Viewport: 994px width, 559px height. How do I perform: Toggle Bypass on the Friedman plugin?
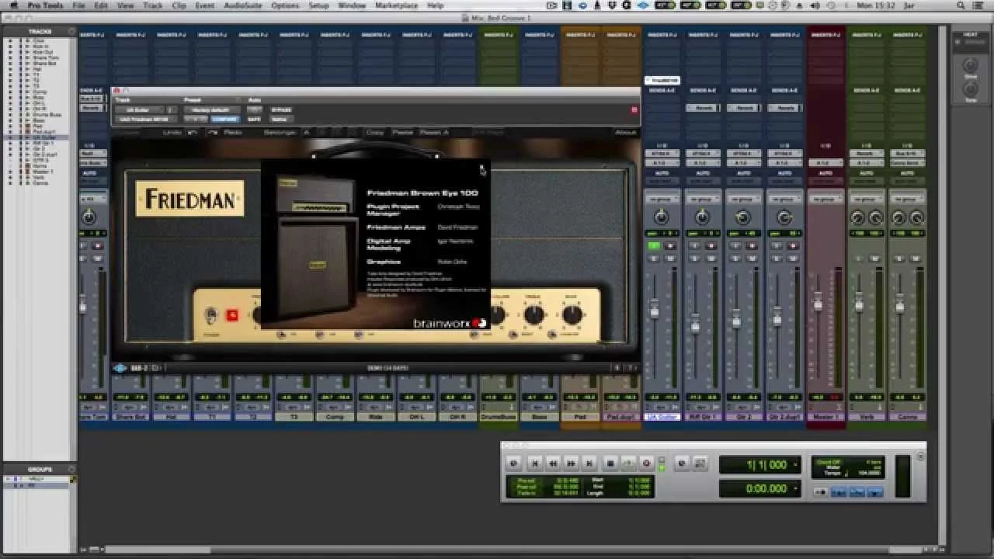click(280, 109)
